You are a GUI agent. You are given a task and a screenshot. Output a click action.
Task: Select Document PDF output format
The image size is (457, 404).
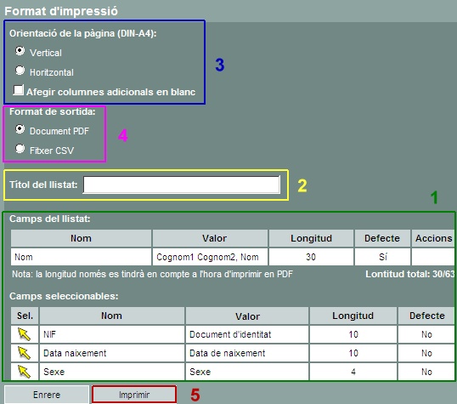coord(20,129)
